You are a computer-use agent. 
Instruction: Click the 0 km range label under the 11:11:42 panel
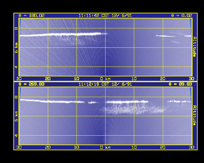106,79
